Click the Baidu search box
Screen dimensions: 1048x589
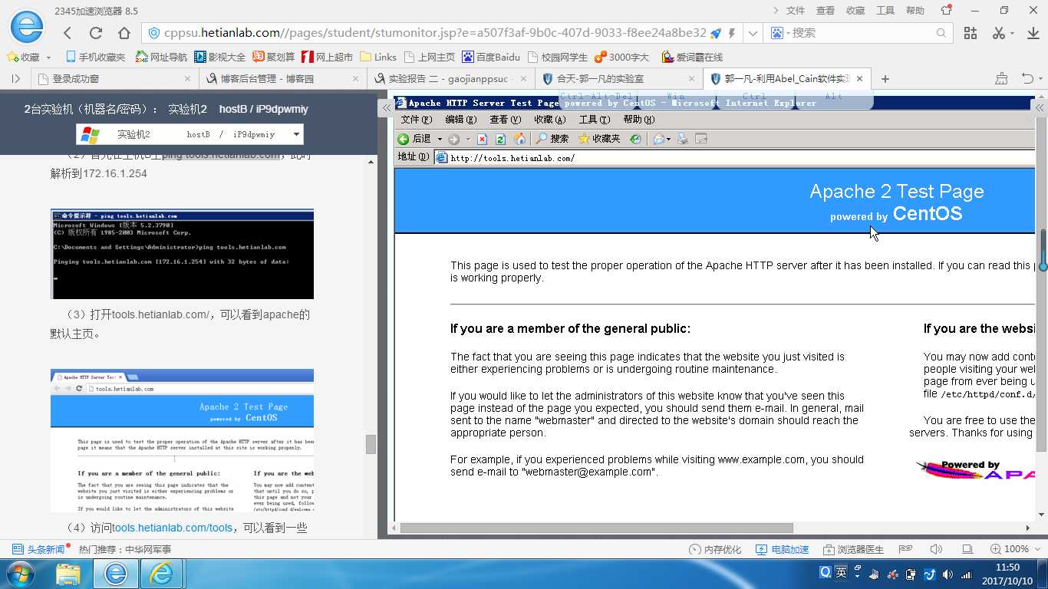[x=862, y=33]
